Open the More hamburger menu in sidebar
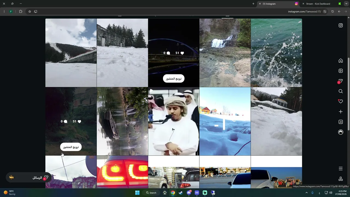The image size is (350, 197). pos(341,169)
